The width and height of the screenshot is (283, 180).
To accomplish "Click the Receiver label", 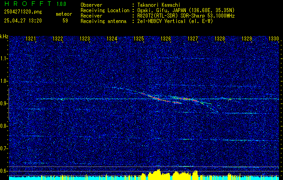I will [91, 16].
